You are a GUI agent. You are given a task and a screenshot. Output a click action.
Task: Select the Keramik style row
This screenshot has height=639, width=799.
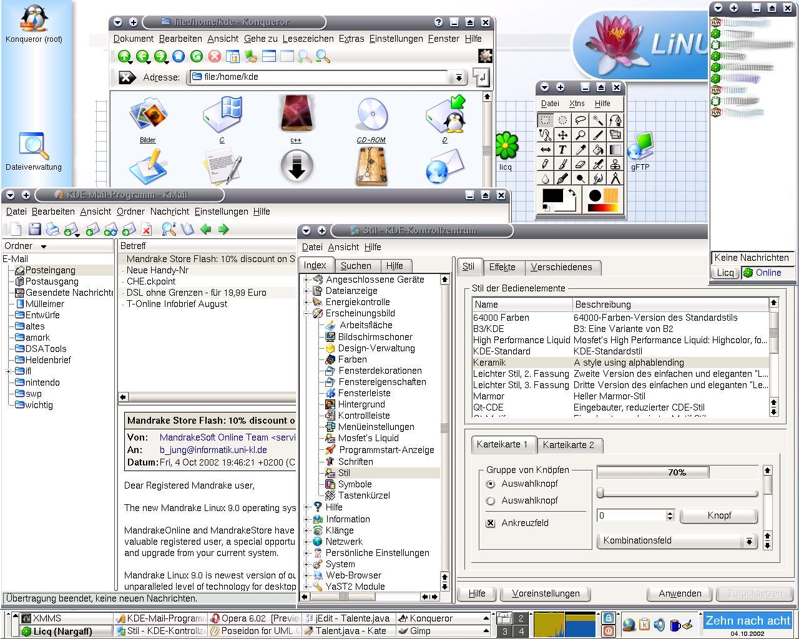tap(620, 363)
